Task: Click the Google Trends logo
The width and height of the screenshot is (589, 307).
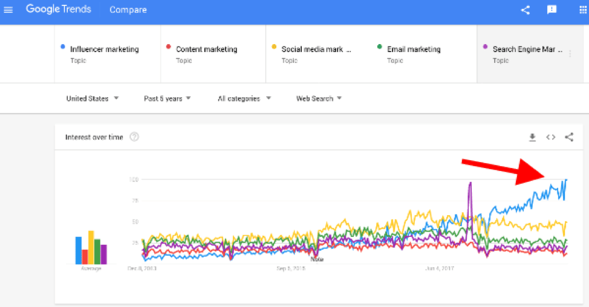Action: pos(59,9)
